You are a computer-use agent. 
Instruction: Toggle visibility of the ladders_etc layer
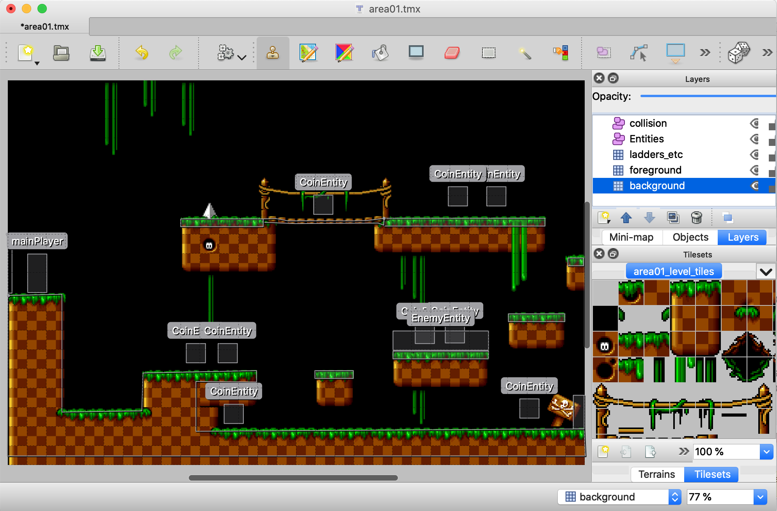point(755,154)
